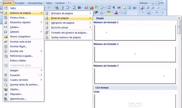Choose Fecha y hora... menu item
Image resolution: width=182 pixels, height=108 pixels.
pos(23,18)
